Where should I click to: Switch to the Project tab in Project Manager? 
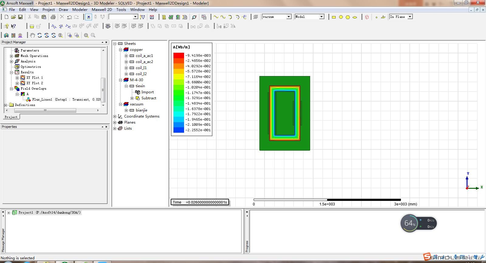11,117
